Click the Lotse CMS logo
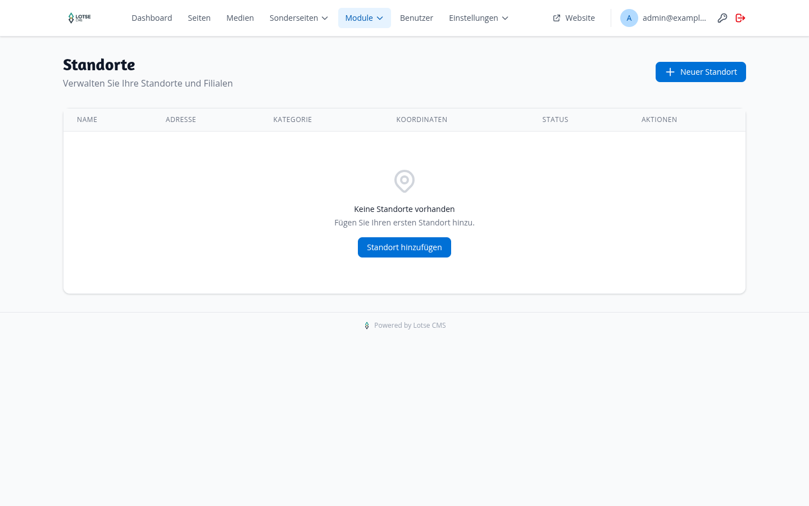This screenshot has width=809, height=506. (79, 18)
